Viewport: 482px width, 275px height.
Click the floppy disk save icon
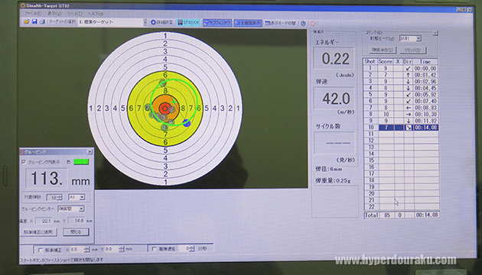pyautogui.click(x=34, y=22)
